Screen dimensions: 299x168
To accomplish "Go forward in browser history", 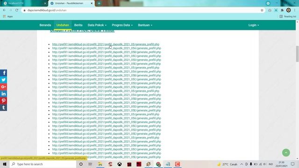I will (x=10, y=10).
